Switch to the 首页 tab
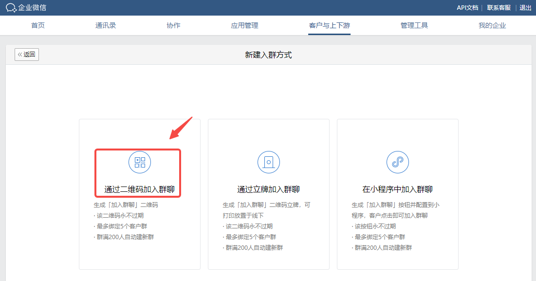This screenshot has width=536, height=281. click(x=38, y=25)
